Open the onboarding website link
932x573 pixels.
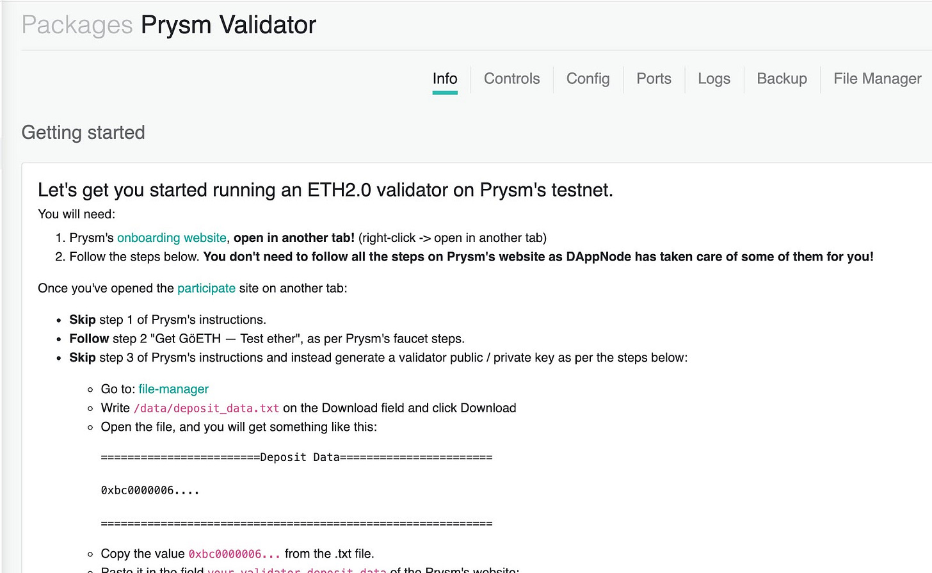tap(172, 238)
